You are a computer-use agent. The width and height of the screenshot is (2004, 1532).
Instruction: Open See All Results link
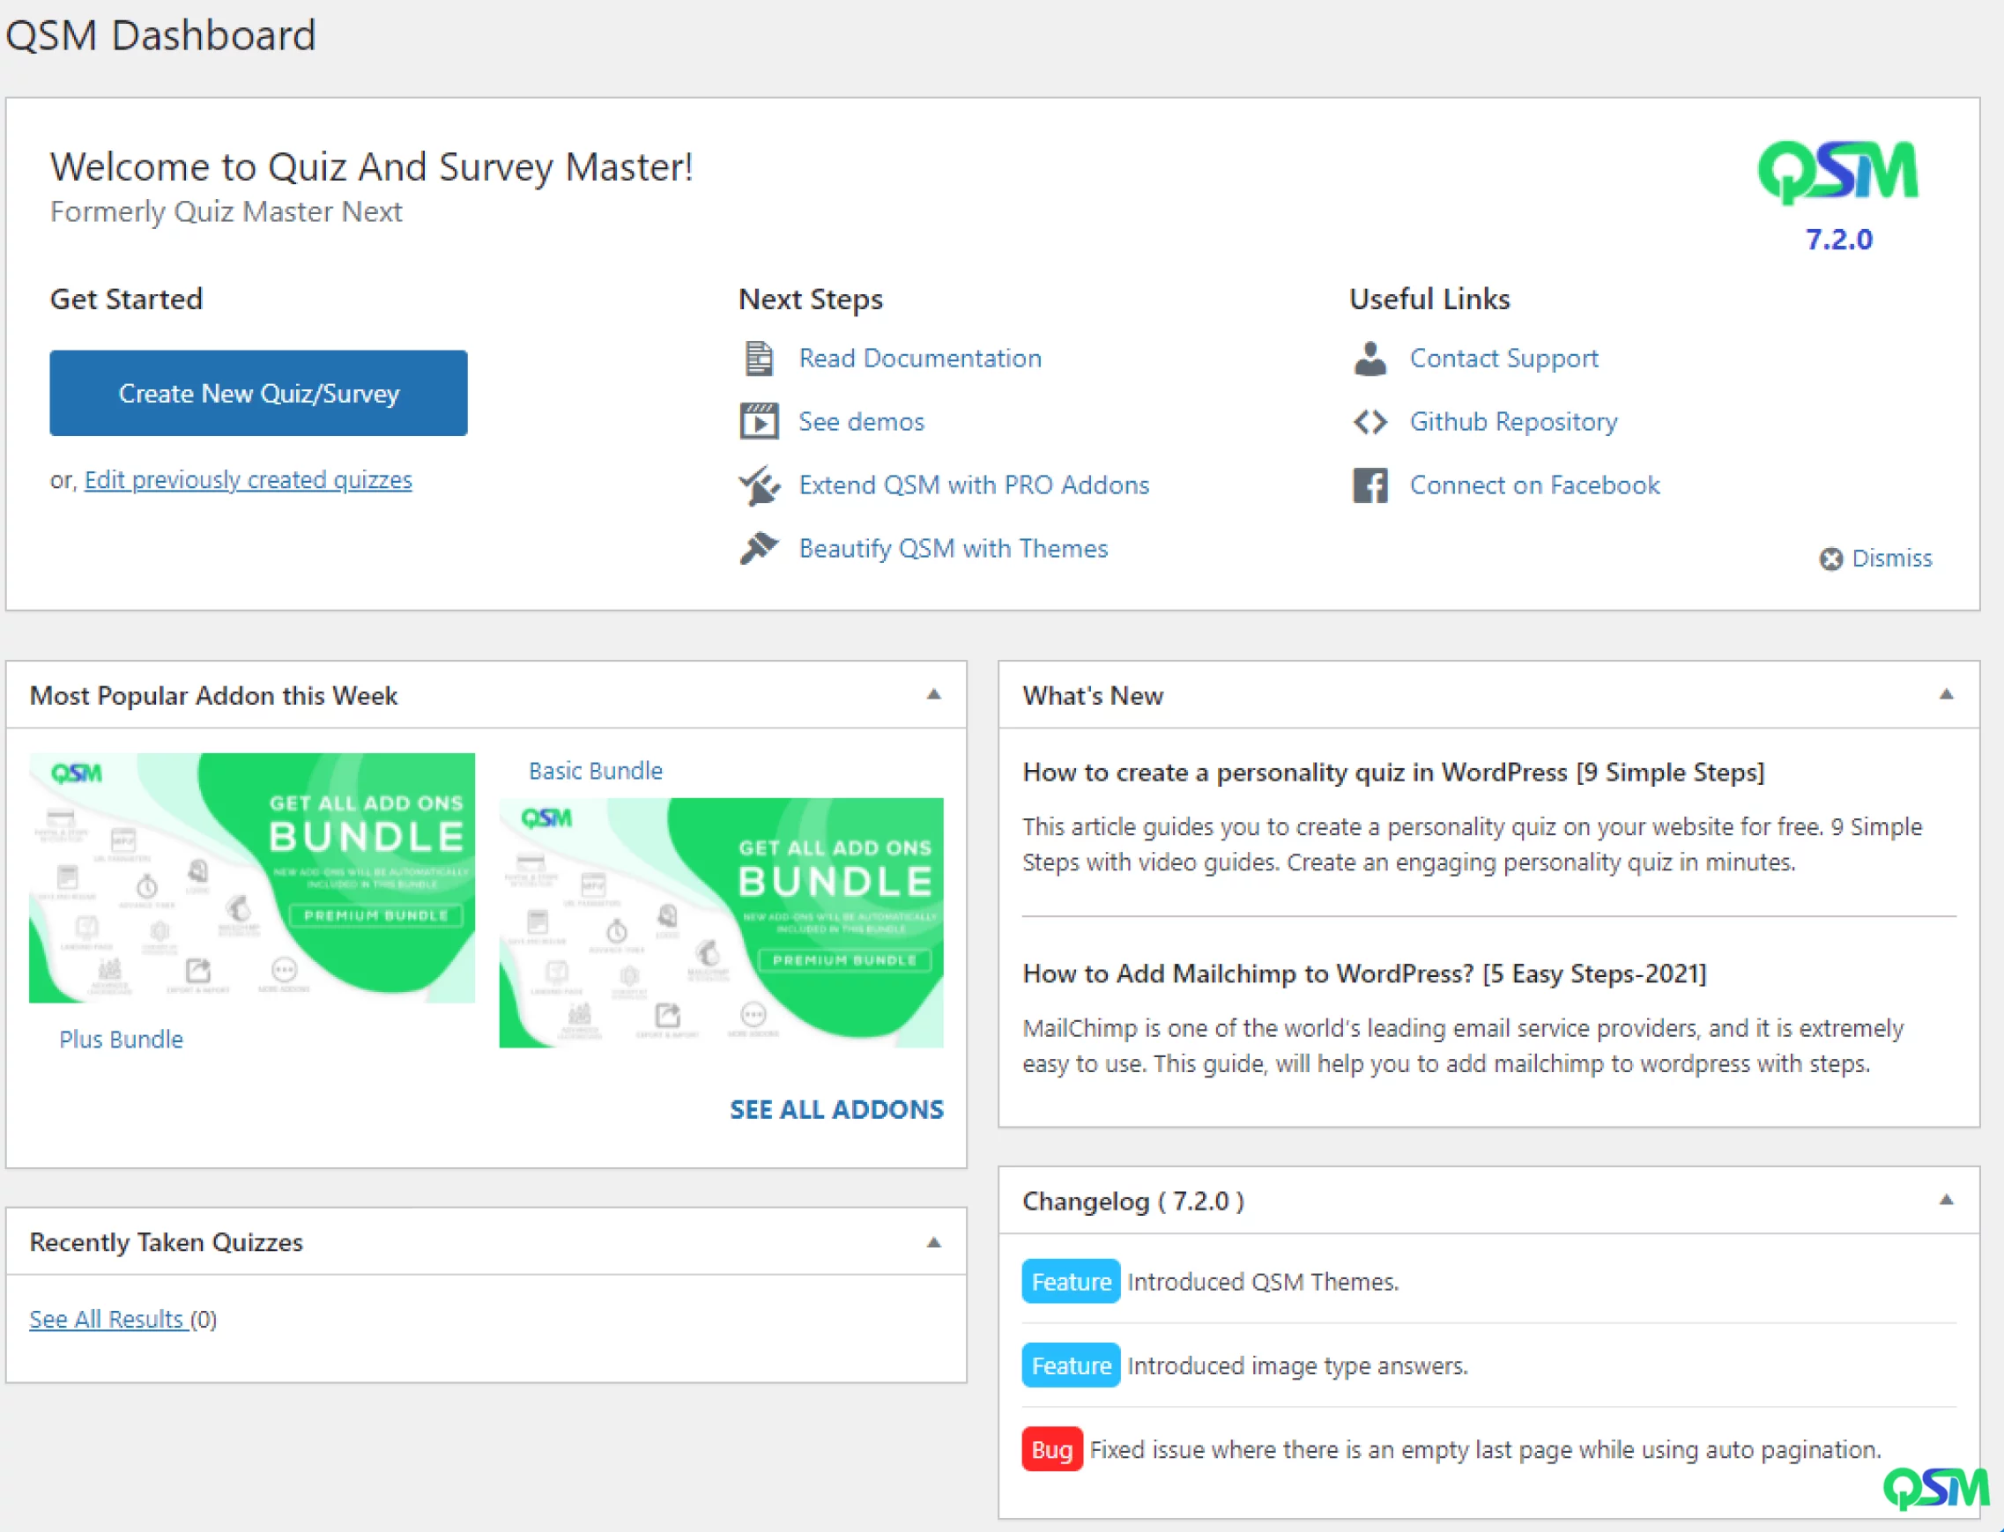point(108,1319)
